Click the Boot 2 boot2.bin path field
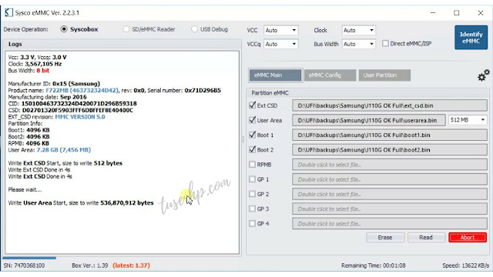Image resolution: width=493 pixels, height=277 pixels. click(x=390, y=150)
